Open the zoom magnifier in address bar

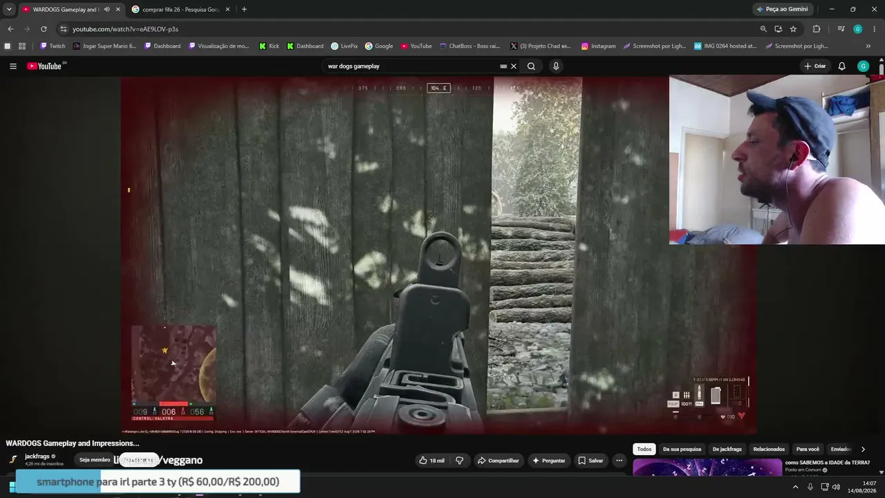coord(763,29)
